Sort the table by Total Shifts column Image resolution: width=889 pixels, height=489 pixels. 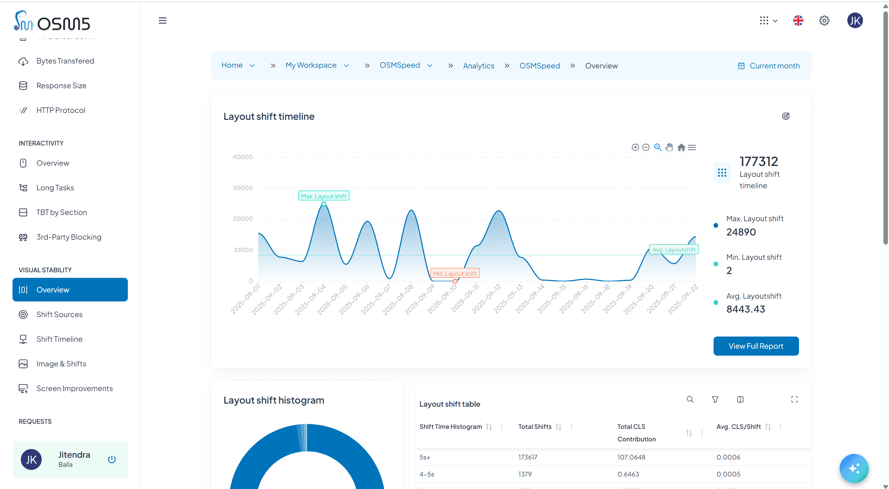pos(558,426)
